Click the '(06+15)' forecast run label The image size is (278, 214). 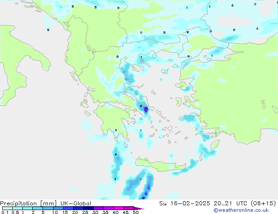pos(264,204)
